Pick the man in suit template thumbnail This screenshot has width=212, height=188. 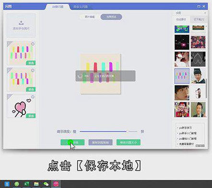198,110
